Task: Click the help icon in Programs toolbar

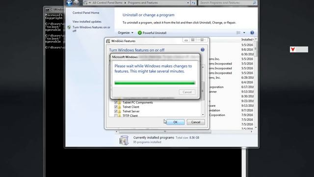Action: point(252,33)
